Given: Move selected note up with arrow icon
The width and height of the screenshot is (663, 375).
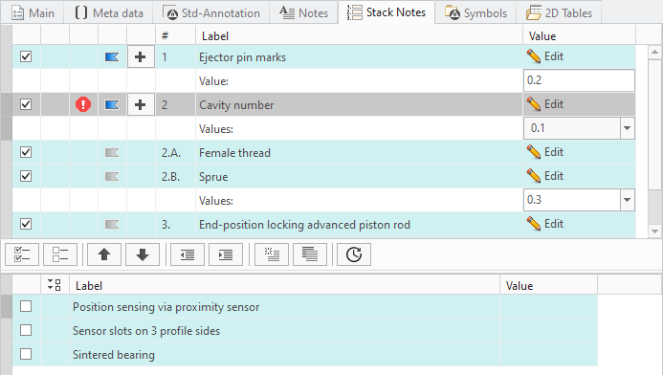Looking at the screenshot, I should coord(104,254).
